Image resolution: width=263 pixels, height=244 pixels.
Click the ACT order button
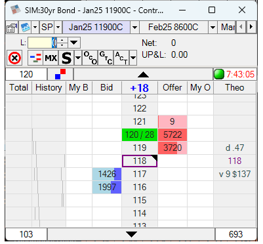point(121,58)
